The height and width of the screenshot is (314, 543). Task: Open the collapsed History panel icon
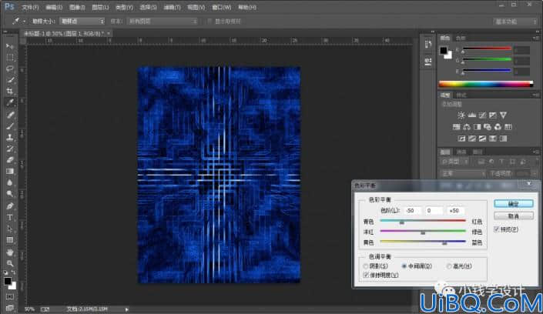428,44
